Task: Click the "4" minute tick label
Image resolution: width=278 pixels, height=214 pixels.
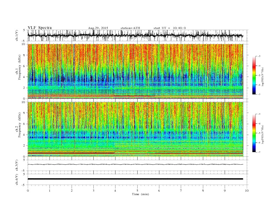Action: coord(115,191)
